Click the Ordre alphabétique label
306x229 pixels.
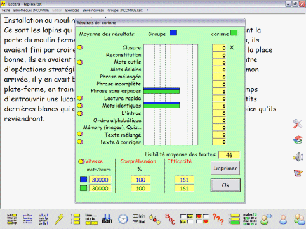pos(117,120)
